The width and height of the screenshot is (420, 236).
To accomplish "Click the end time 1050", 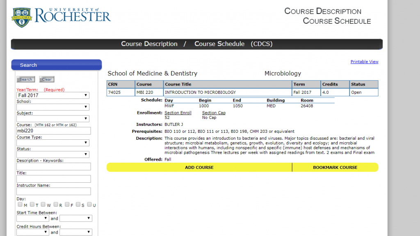I will (x=238, y=106).
